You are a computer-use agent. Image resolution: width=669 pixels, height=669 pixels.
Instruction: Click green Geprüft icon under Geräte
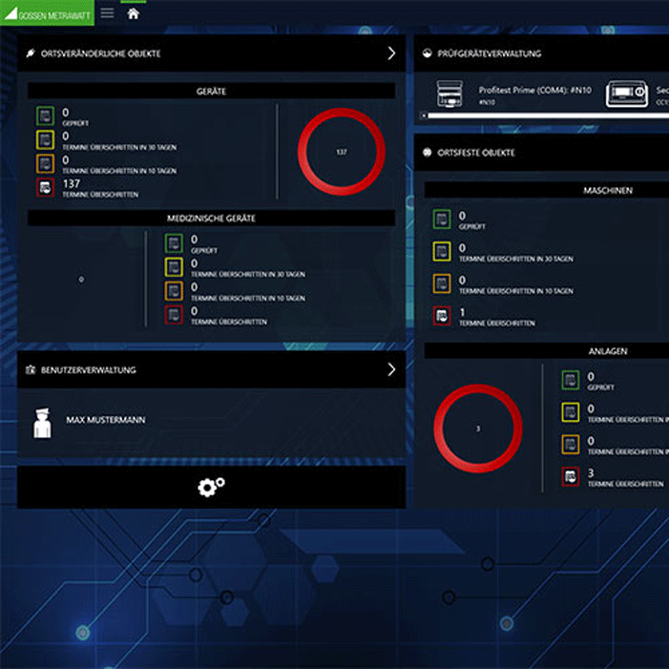(45, 115)
